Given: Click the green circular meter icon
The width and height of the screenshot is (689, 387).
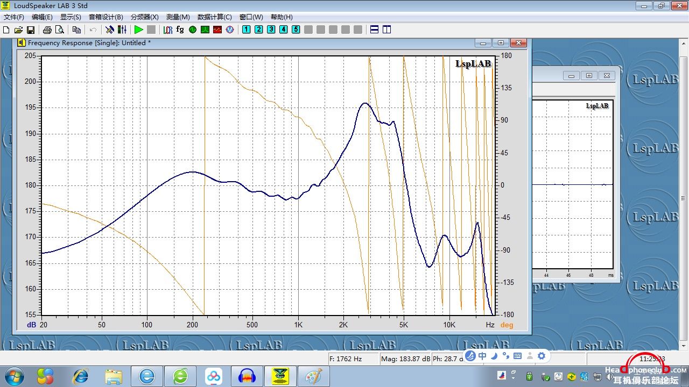Looking at the screenshot, I should (x=193, y=30).
